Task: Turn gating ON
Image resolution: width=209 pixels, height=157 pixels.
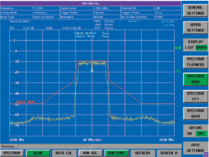Action: click(190, 133)
